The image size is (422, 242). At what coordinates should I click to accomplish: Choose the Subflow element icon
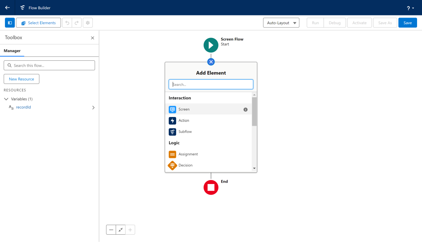coord(172,132)
